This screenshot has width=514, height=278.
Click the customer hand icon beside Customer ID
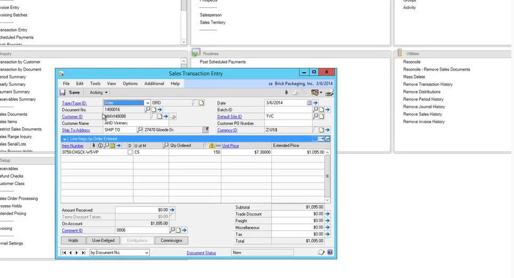172,116
